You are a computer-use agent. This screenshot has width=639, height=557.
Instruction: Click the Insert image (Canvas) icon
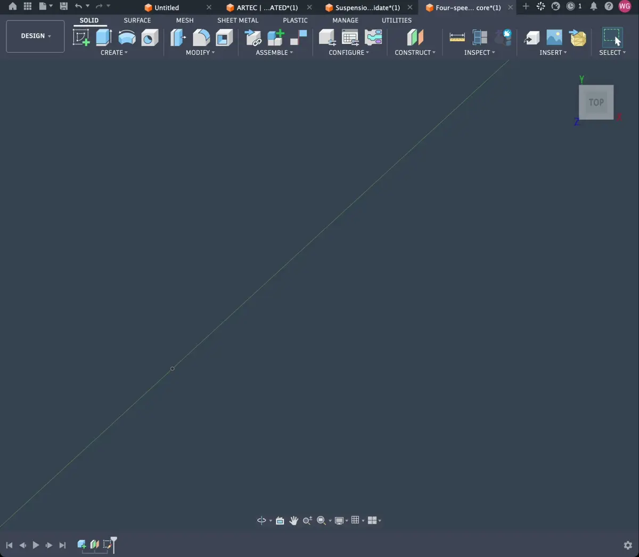pyautogui.click(x=554, y=37)
